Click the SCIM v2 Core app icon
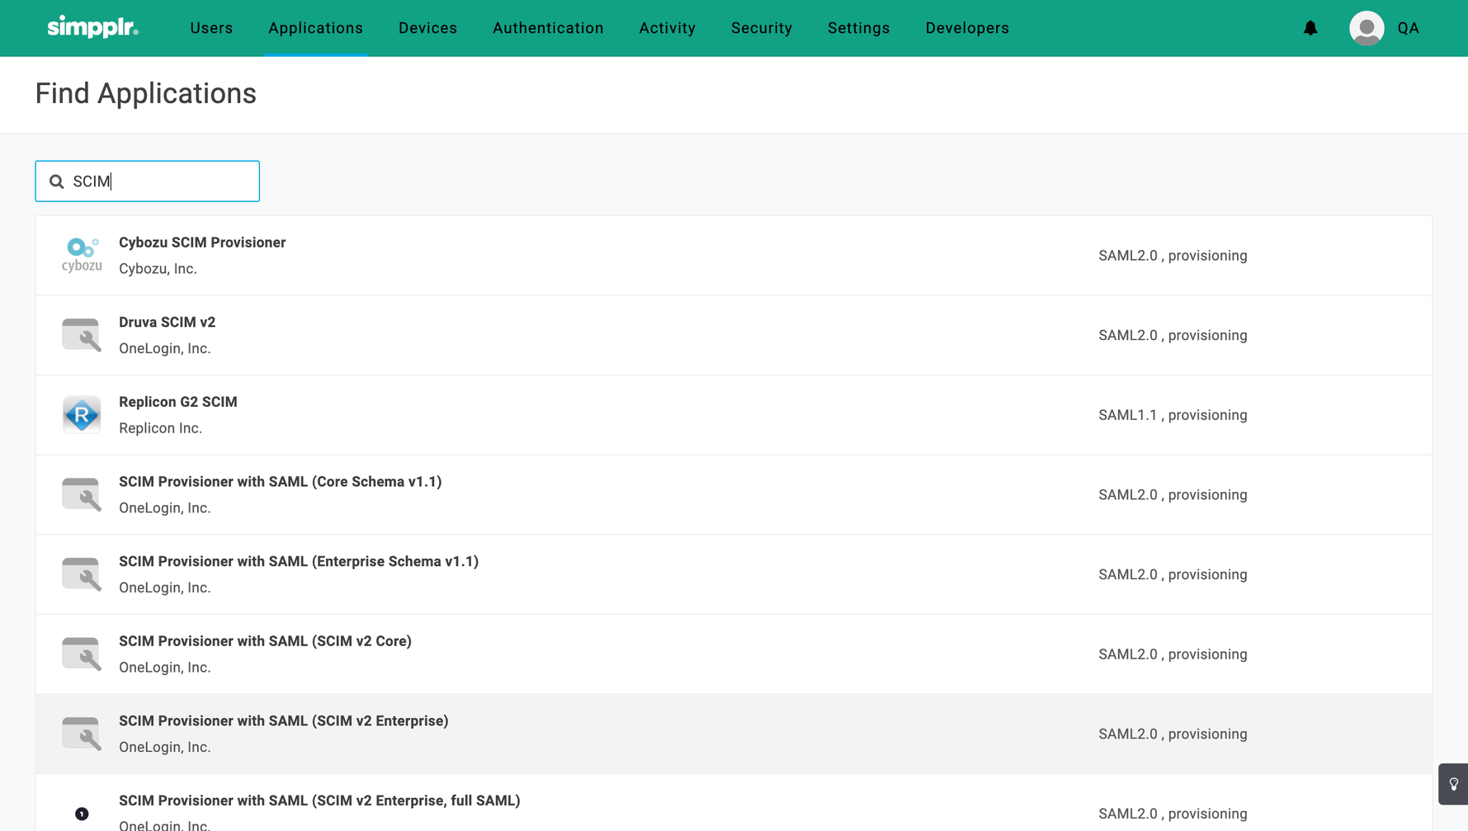Screen dimensions: 1468x831 (82, 654)
